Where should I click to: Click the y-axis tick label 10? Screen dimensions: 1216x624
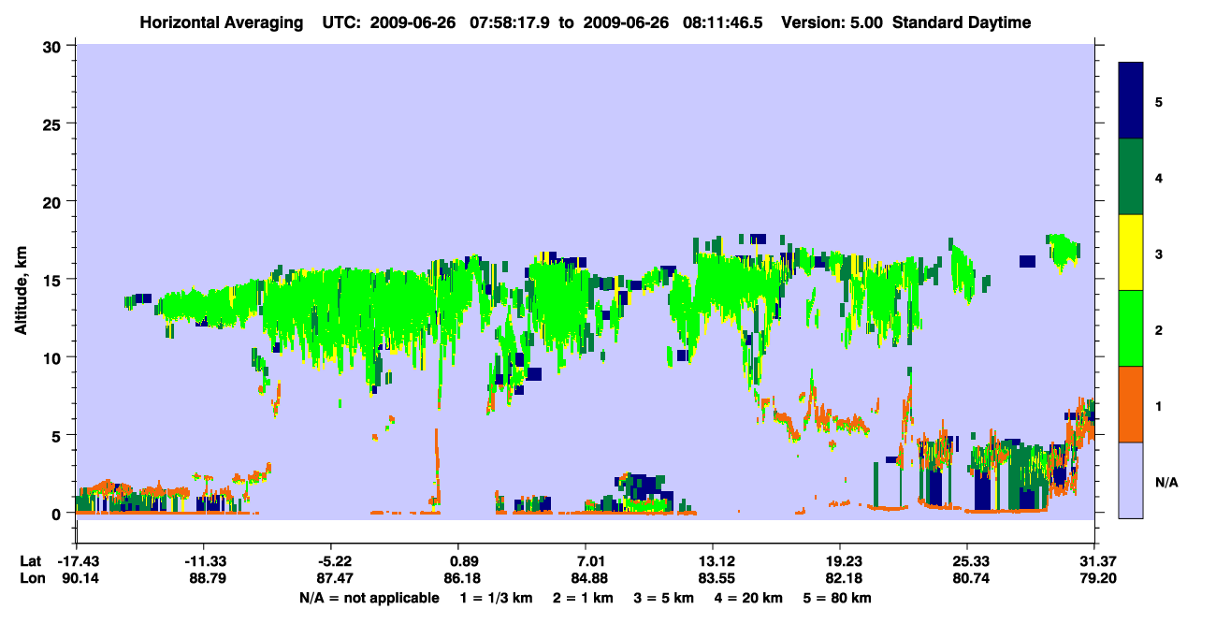54,357
